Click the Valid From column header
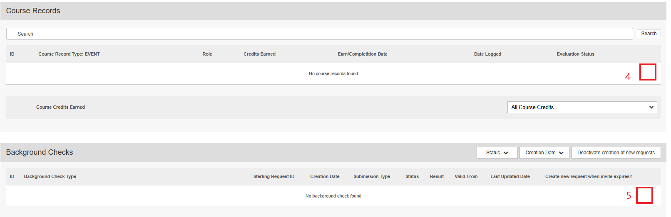671x217 pixels. point(466,176)
